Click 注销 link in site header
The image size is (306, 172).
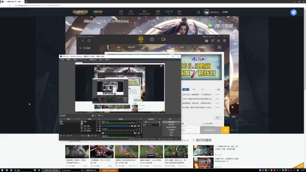[x=225, y=12]
